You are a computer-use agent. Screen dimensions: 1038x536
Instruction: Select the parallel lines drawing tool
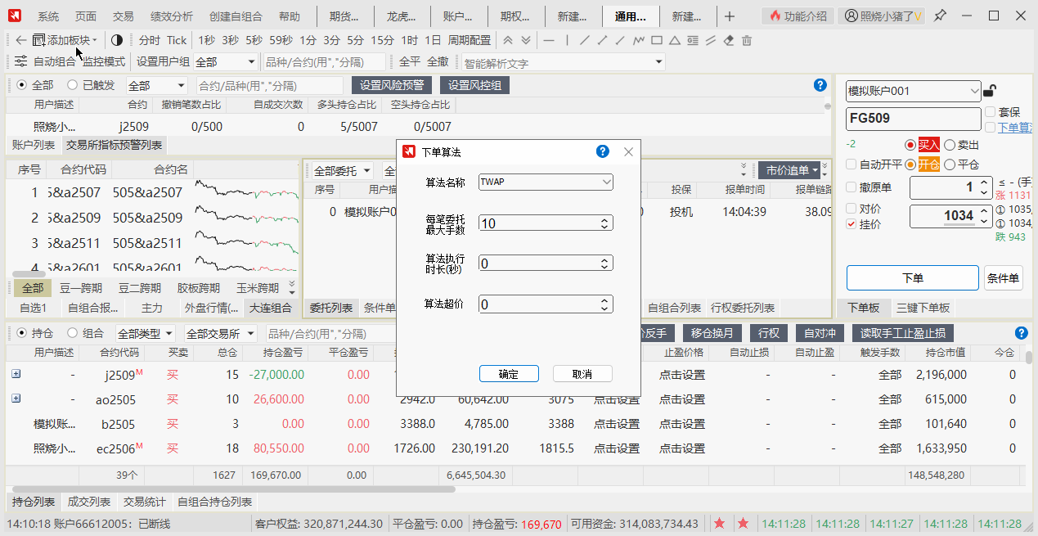tap(711, 40)
